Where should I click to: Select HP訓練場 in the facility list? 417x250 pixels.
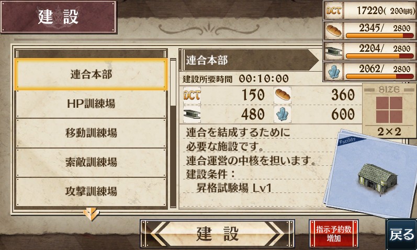coord(91,104)
